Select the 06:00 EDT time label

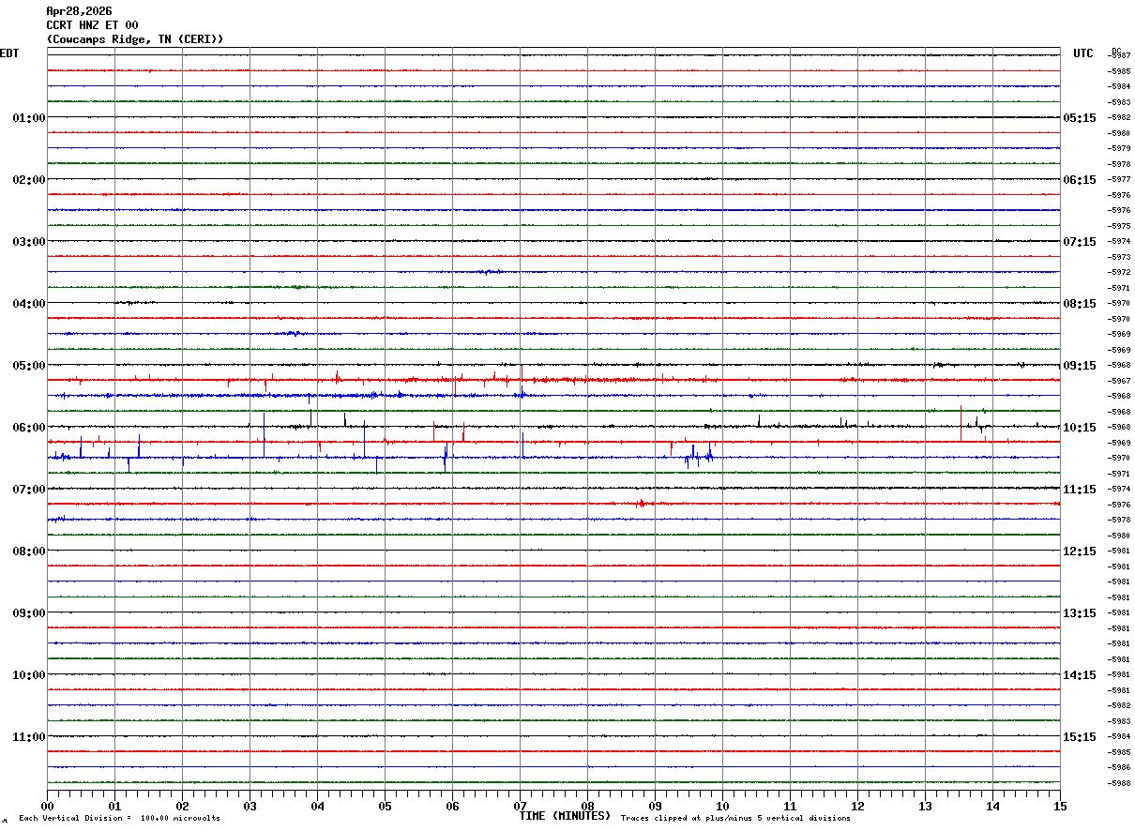29,428
